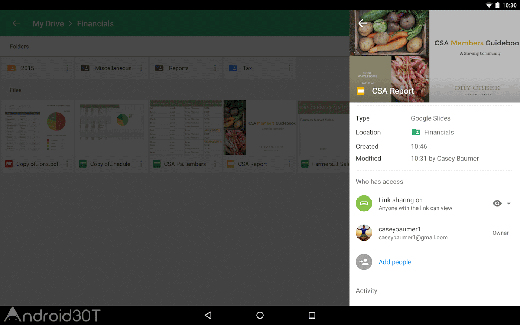
Task: Click the CSA Report preview image in panel
Action: click(x=435, y=56)
